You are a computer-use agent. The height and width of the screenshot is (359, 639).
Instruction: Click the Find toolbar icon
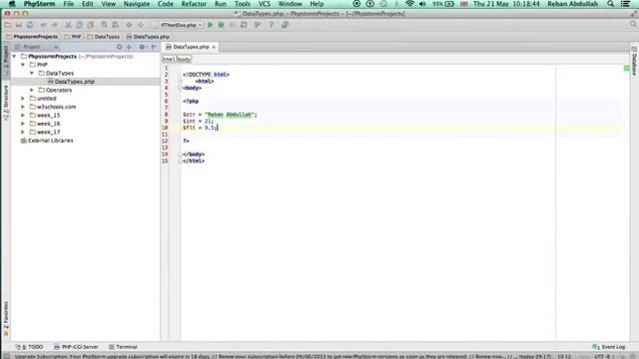click(x=104, y=25)
